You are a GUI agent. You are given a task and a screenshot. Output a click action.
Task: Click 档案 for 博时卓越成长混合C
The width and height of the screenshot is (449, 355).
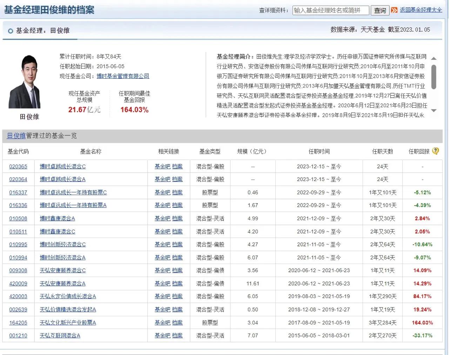pyautogui.click(x=177, y=166)
